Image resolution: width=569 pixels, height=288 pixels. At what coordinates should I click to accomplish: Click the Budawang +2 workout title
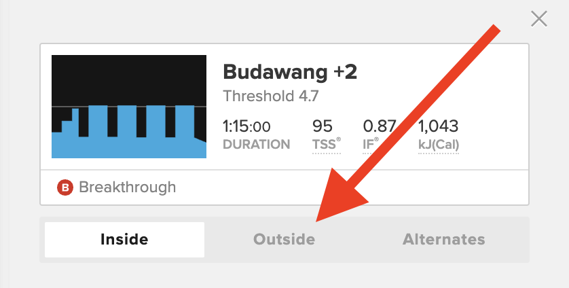[x=290, y=72]
